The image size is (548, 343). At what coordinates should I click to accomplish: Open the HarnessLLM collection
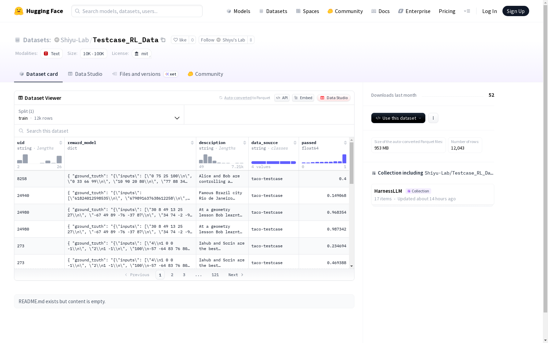(x=433, y=194)
